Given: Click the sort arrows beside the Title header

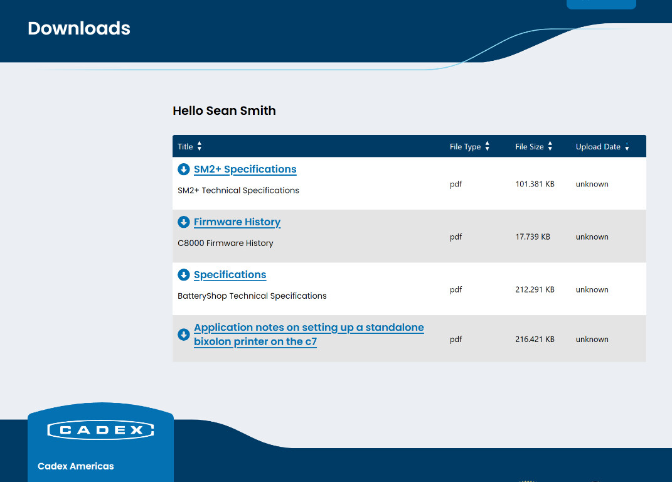Looking at the screenshot, I should (x=200, y=146).
